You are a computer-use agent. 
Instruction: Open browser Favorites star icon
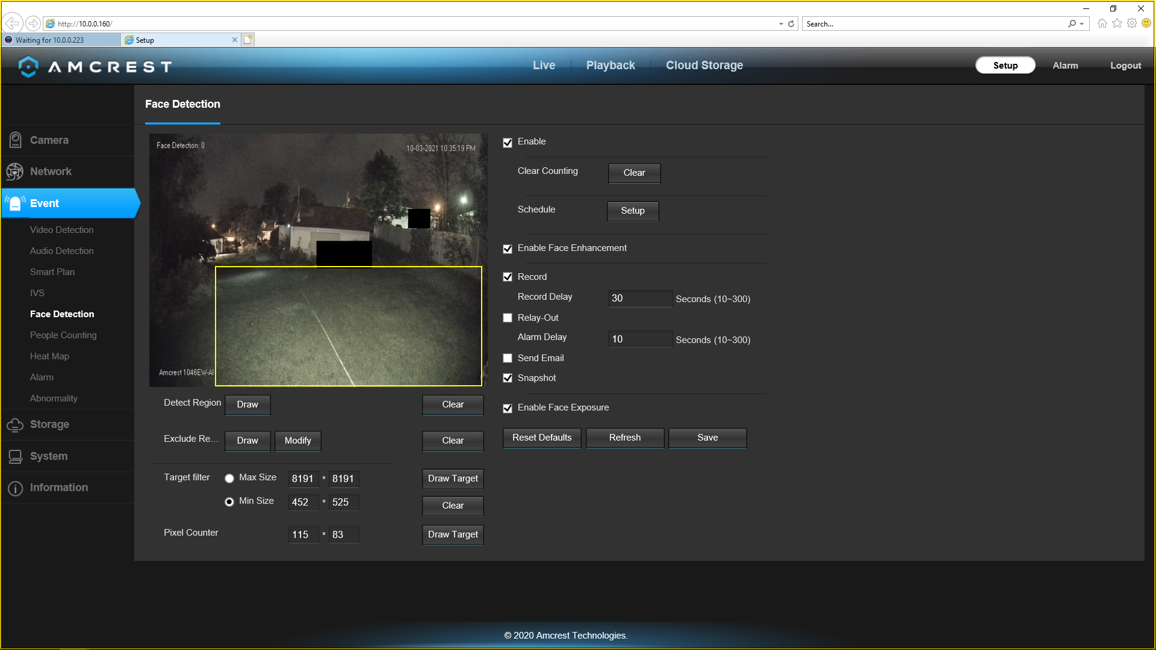[1117, 23]
